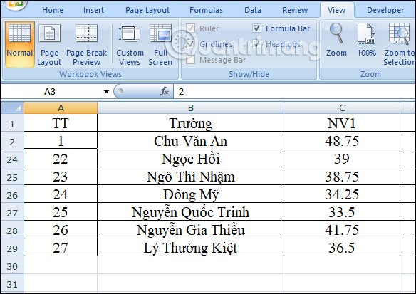
Task: Click cell containing 38.75
Action: [x=342, y=177]
